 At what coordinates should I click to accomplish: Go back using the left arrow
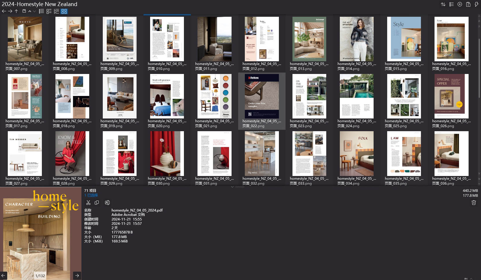coord(4,11)
